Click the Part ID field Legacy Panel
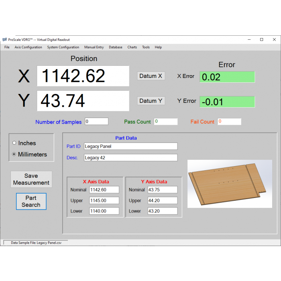The height and width of the screenshot is (281, 281). [x=131, y=146]
